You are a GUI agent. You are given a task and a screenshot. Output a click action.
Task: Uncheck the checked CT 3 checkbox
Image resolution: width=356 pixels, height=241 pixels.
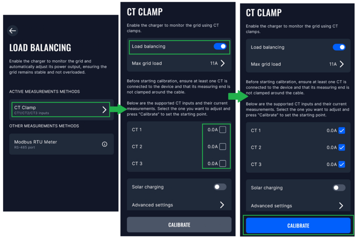coord(341,164)
